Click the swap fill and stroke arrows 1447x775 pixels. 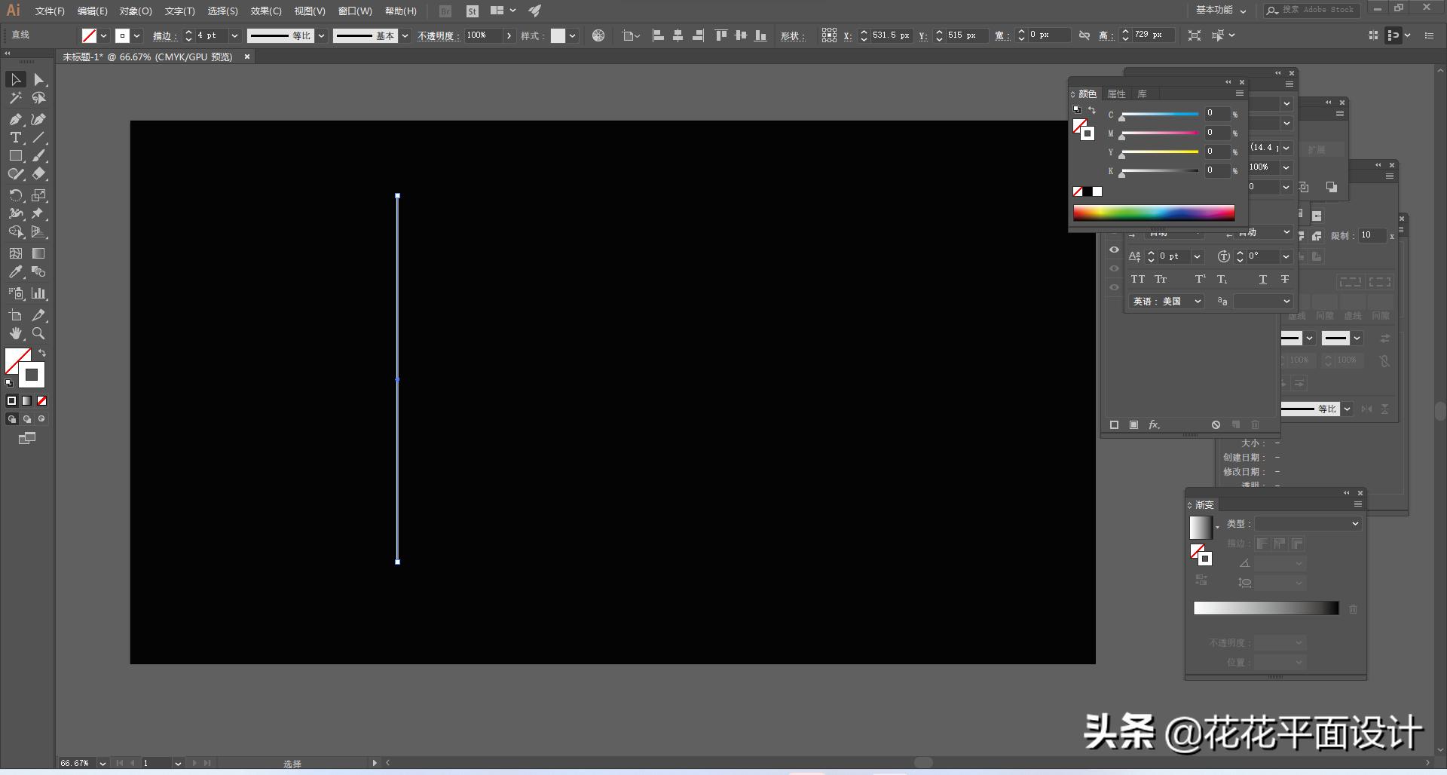tap(43, 353)
